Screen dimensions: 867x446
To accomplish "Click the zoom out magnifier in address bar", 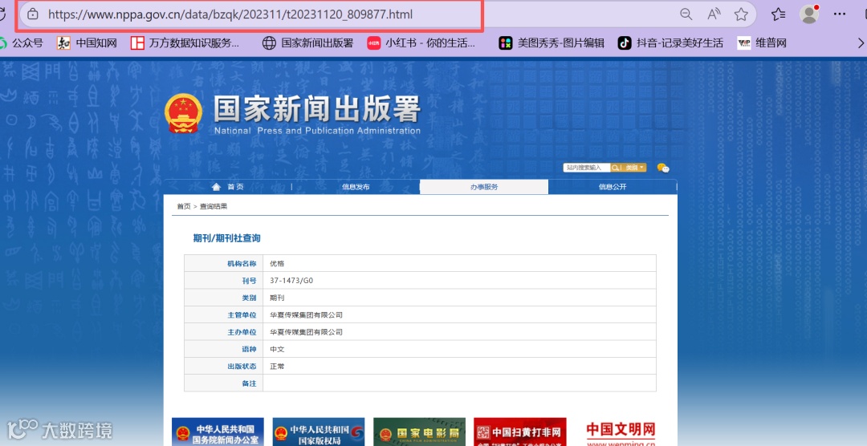I will (x=686, y=14).
